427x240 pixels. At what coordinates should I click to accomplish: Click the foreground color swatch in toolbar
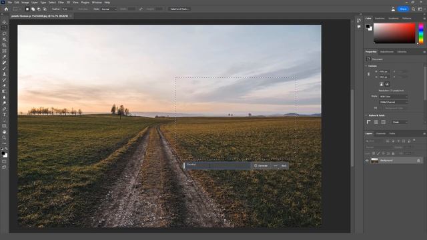tap(3, 153)
